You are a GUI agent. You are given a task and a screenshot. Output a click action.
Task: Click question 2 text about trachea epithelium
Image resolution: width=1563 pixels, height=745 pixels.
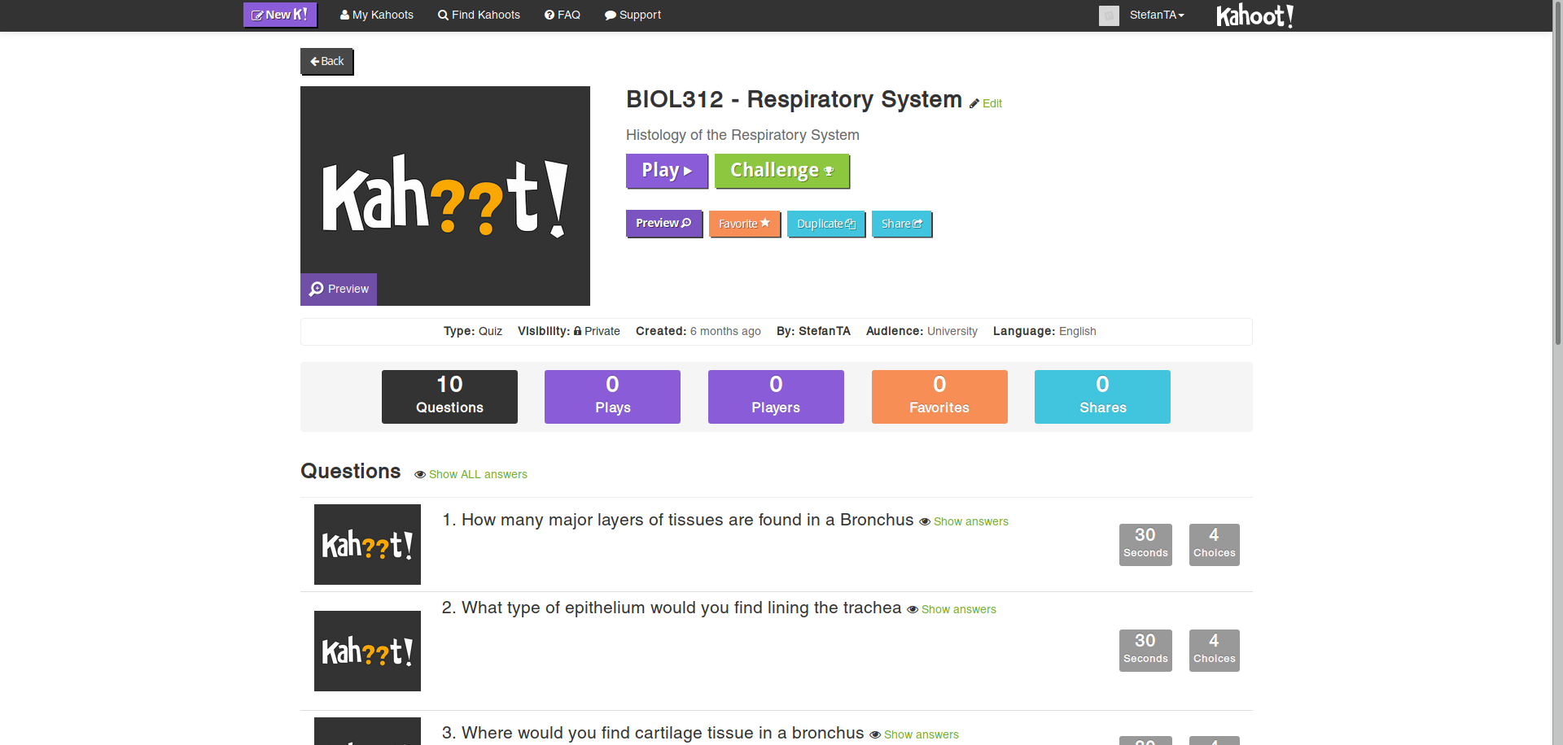[x=672, y=608]
